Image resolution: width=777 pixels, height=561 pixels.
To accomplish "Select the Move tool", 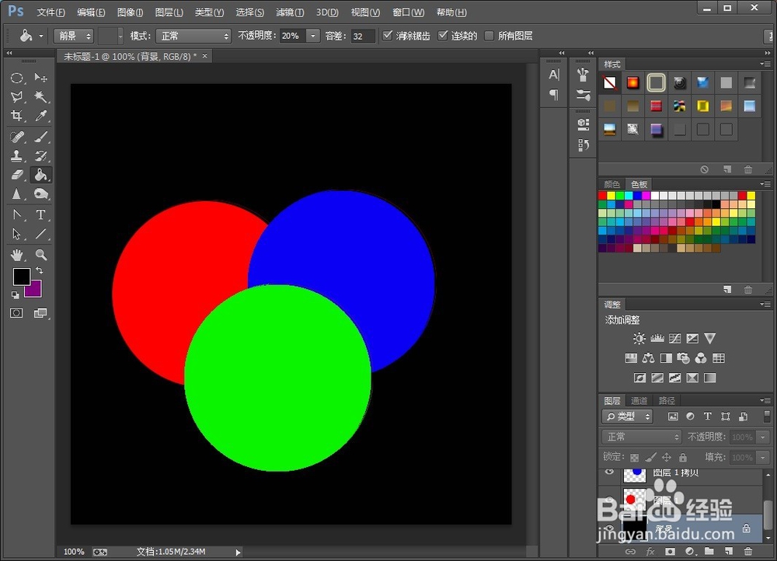I will [x=40, y=78].
